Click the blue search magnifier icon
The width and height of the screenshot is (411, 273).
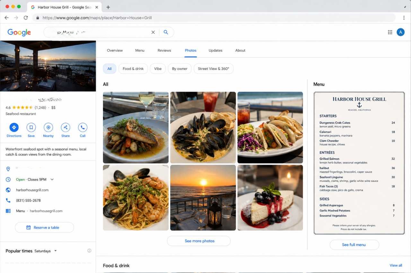click(x=166, y=32)
